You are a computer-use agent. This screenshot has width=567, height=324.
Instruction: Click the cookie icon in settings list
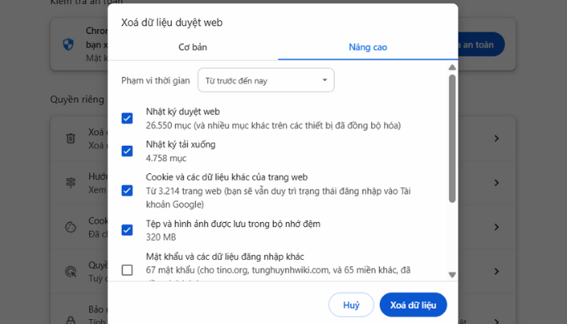click(70, 227)
